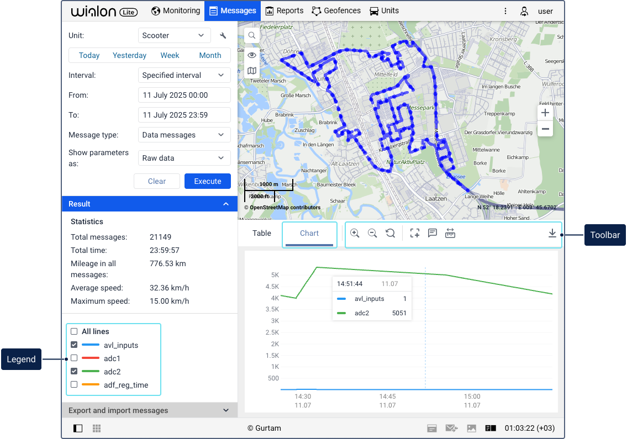This screenshot has height=439, width=627.
Task: Enable the adc1 line checkbox
Action: click(x=74, y=358)
